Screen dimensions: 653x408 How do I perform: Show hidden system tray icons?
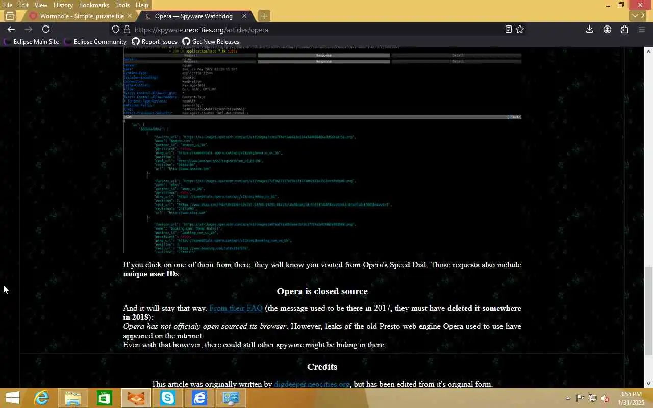[x=568, y=398]
